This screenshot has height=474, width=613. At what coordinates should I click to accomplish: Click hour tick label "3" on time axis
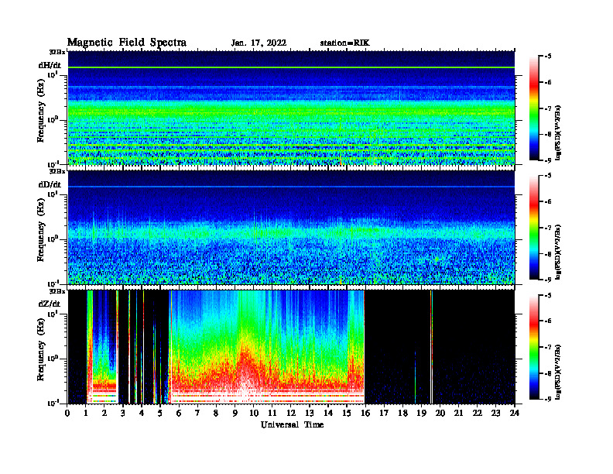123,413
